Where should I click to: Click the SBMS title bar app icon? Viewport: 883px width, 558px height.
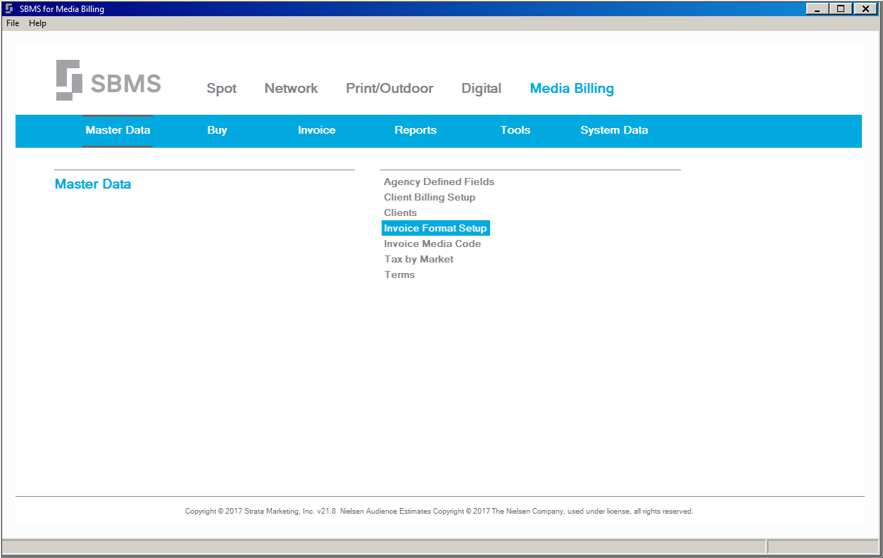[9, 8]
